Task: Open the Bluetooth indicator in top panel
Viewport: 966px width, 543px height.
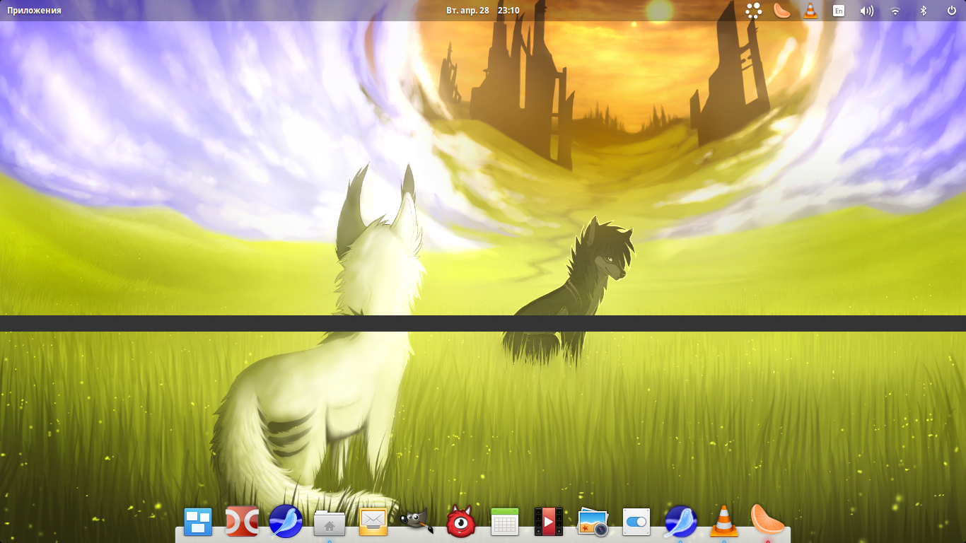Action: point(923,11)
